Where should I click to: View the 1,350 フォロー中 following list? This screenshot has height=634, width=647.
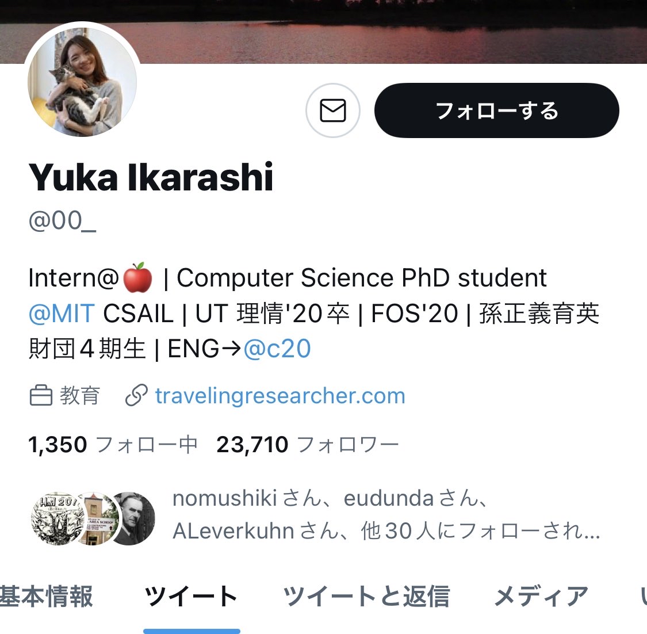pos(113,445)
